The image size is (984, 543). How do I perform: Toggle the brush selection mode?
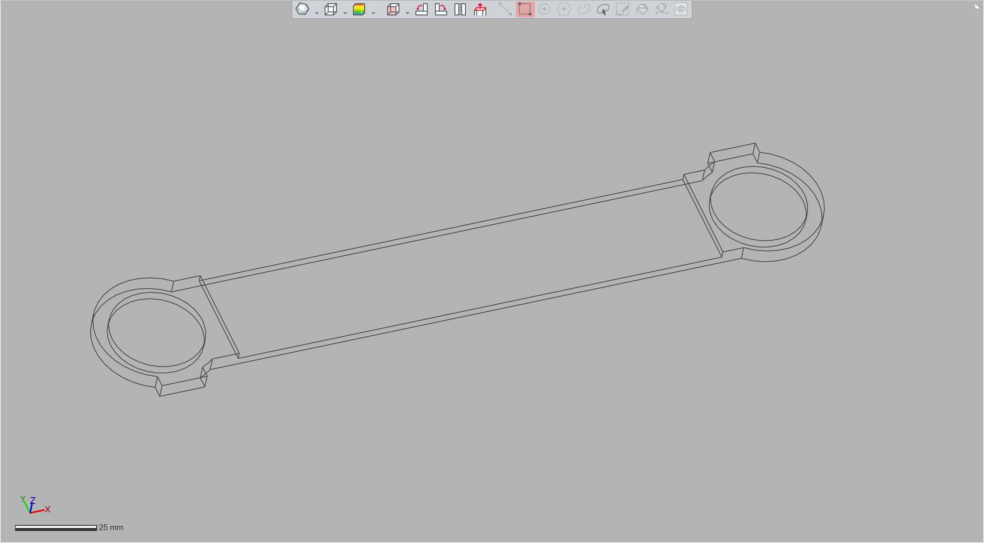tap(623, 9)
